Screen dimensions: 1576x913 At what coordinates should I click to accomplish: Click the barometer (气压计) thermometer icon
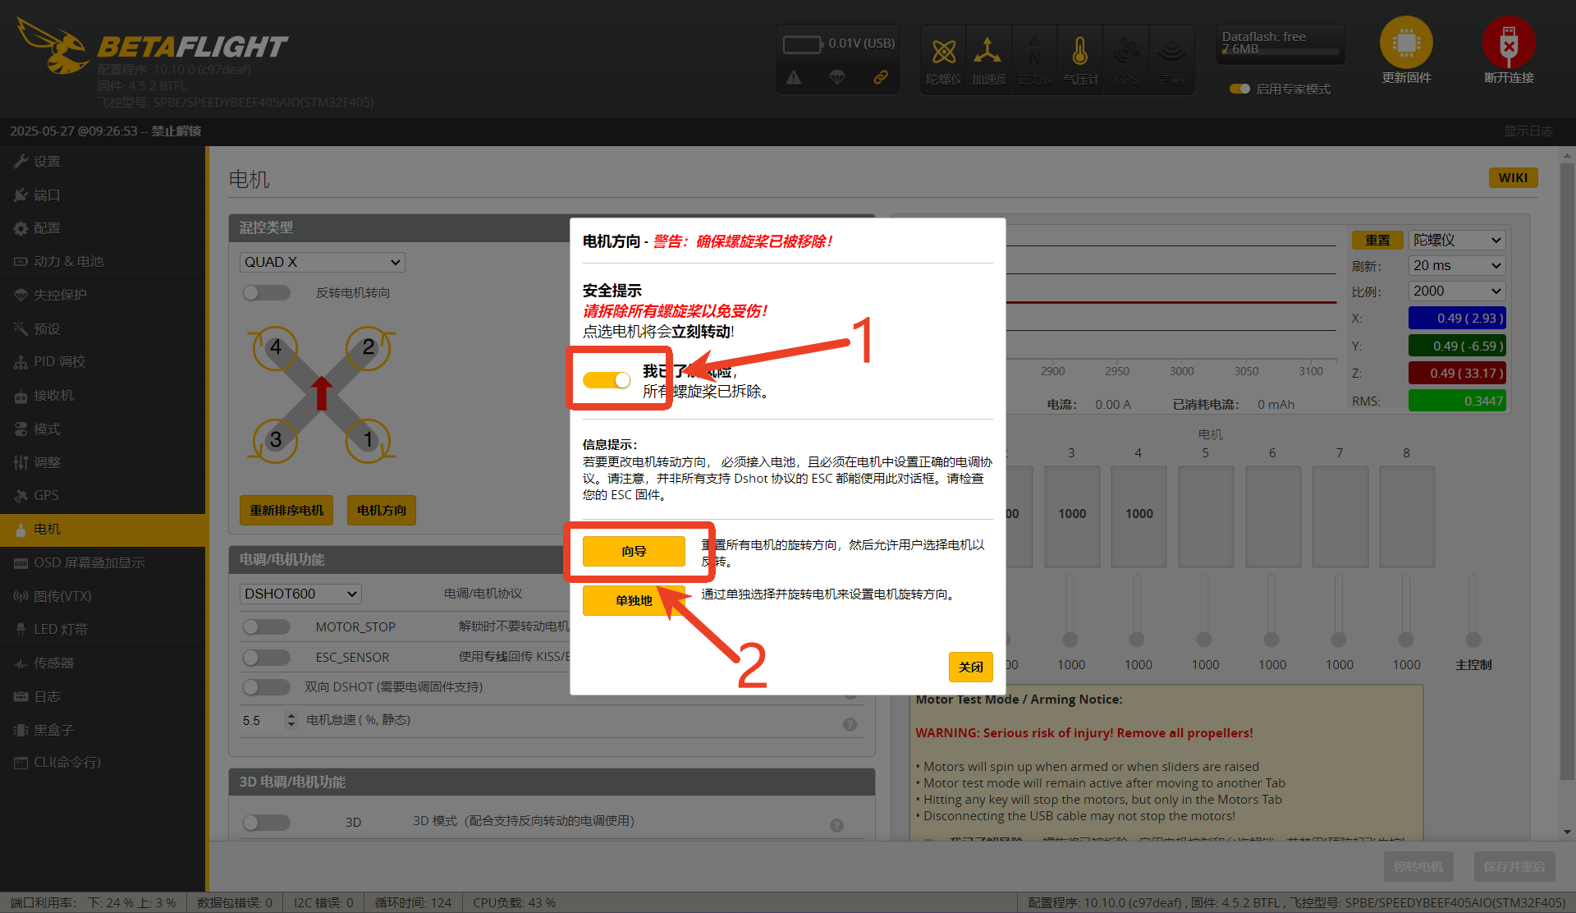click(x=1079, y=53)
